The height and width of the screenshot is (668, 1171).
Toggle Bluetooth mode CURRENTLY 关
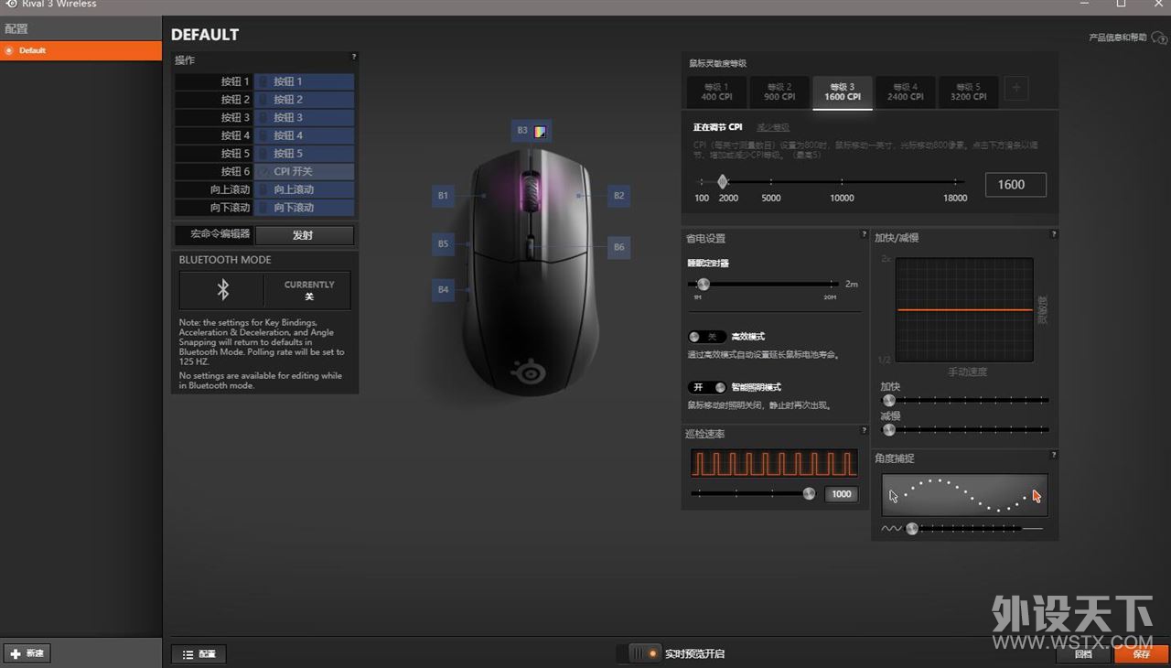(308, 291)
